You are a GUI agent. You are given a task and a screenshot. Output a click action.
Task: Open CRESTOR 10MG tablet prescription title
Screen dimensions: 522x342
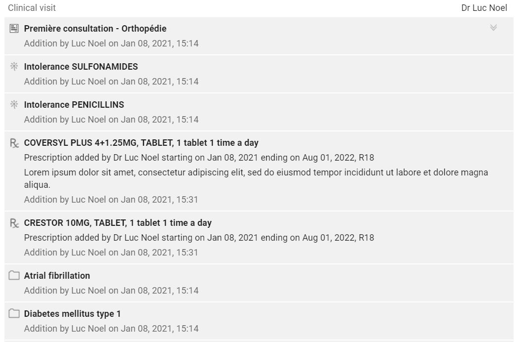click(x=118, y=223)
